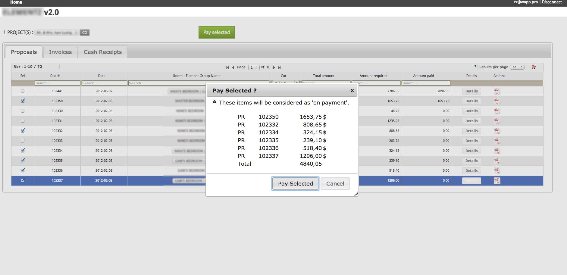The height and width of the screenshot is (275, 567).
Task: Switch to the Invoices tab
Action: pos(60,52)
